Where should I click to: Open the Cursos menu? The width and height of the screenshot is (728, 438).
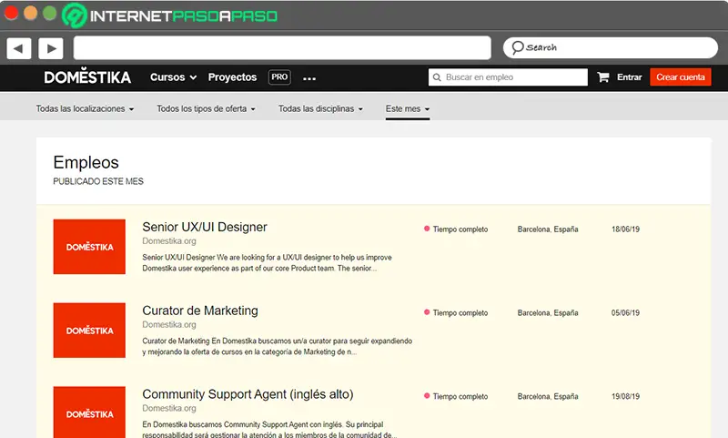point(172,77)
